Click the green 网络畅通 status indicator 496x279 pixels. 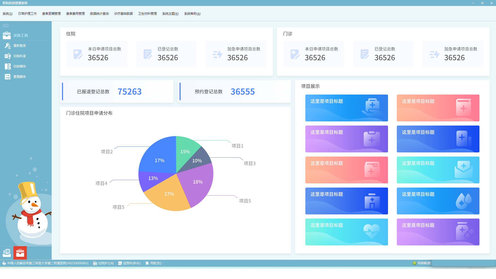click(x=414, y=263)
